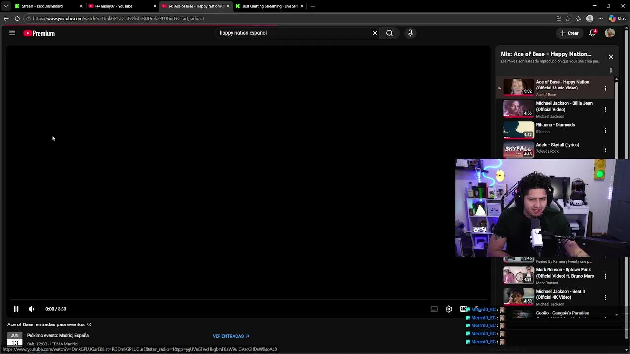Play Michael Jackson Billie Jean thumbnail

pyautogui.click(x=518, y=109)
